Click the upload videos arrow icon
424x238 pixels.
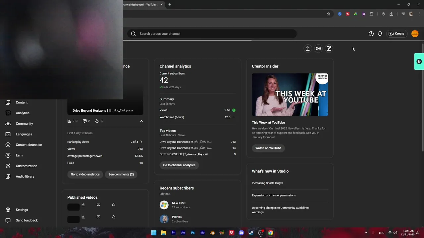308,49
